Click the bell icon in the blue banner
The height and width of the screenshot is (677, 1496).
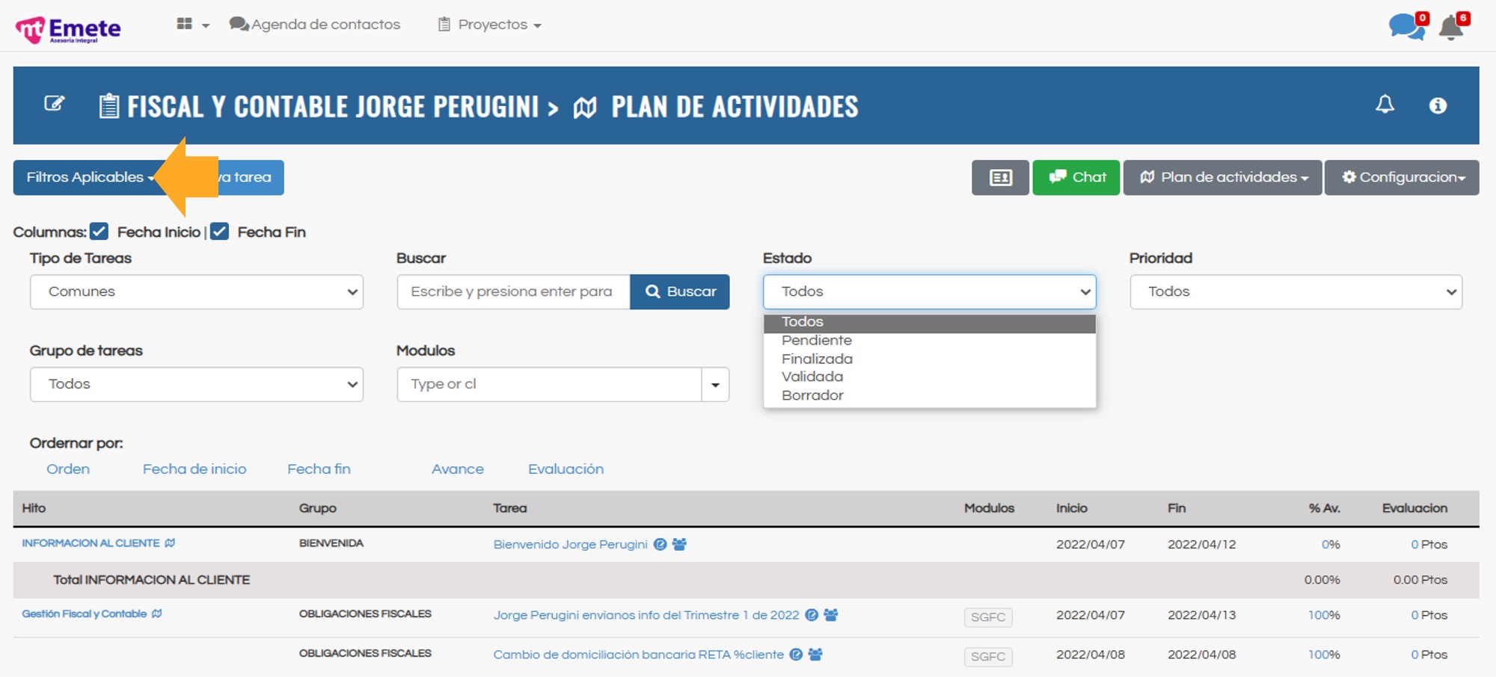[x=1385, y=105]
